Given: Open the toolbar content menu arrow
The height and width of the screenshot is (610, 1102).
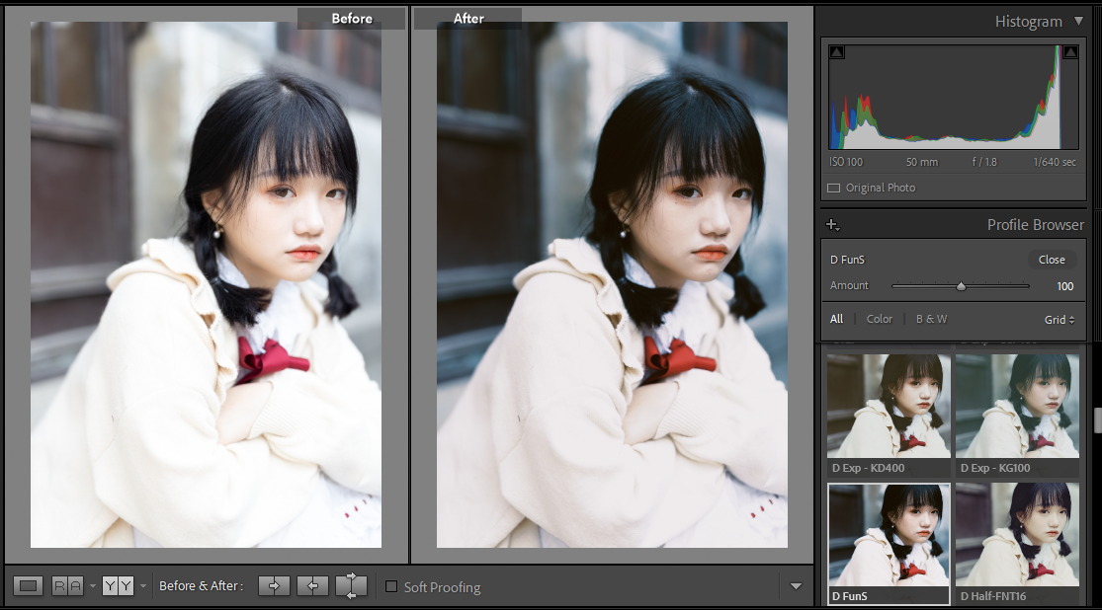Looking at the screenshot, I should (797, 587).
